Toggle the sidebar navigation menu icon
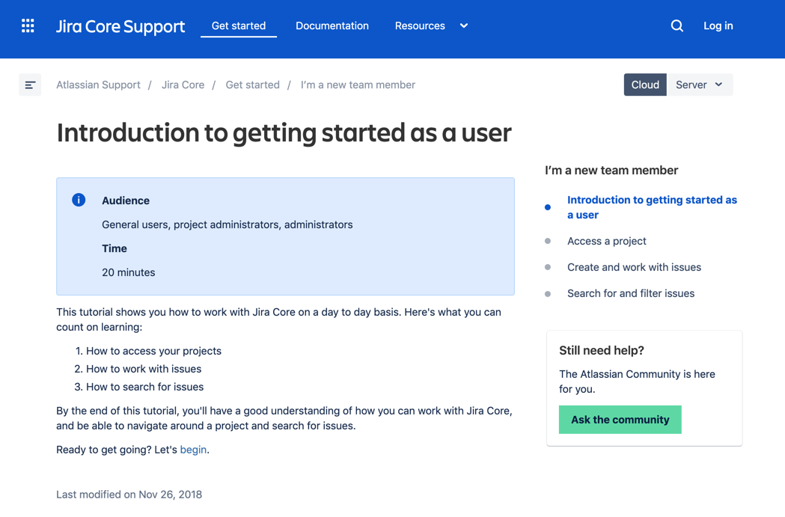Image resolution: width=785 pixels, height=517 pixels. (x=30, y=85)
